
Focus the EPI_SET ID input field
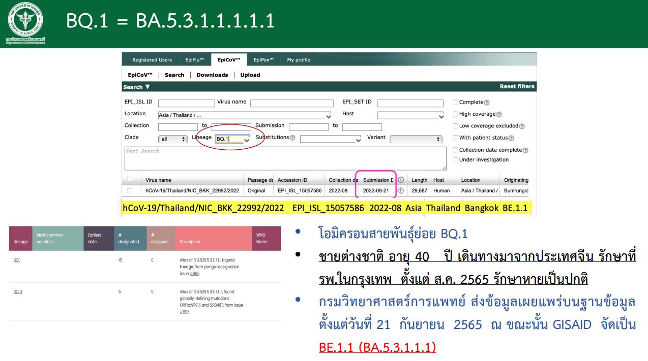tap(410, 104)
